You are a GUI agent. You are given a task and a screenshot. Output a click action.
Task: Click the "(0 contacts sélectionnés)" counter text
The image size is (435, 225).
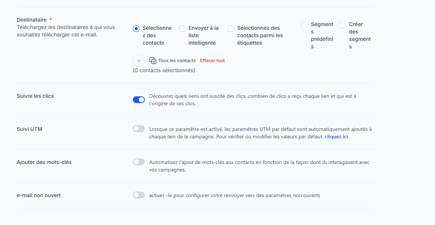(164, 70)
